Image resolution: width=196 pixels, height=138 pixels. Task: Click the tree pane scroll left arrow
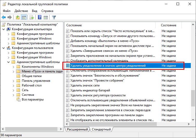click(x=3, y=129)
